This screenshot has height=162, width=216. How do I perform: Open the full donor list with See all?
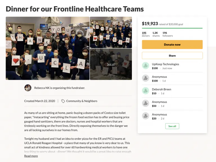click(172, 126)
